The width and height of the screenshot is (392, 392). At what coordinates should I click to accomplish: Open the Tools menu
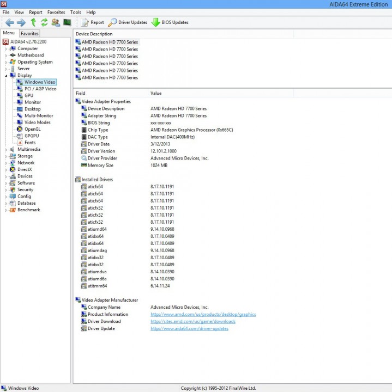click(76, 12)
